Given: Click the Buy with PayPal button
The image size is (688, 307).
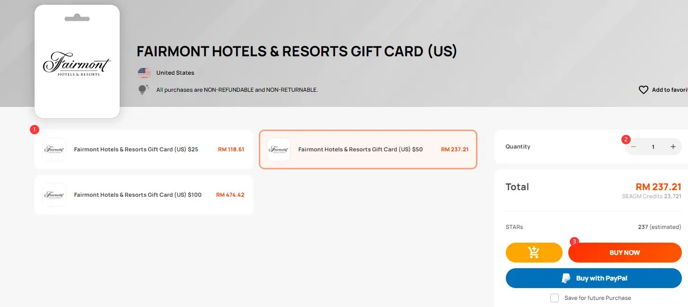Looking at the screenshot, I should (x=593, y=278).
